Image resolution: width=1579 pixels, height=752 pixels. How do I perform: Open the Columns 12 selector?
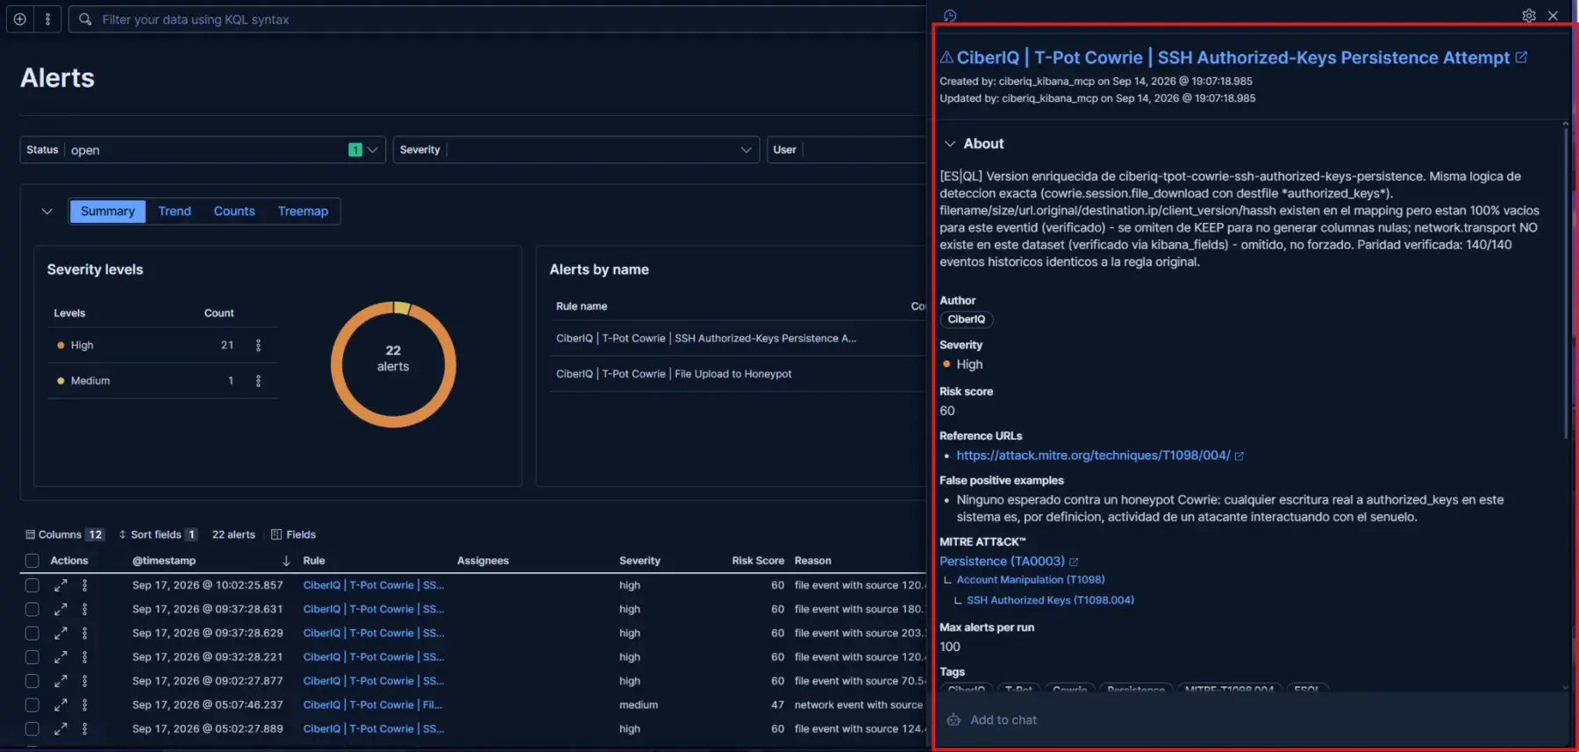coord(65,534)
